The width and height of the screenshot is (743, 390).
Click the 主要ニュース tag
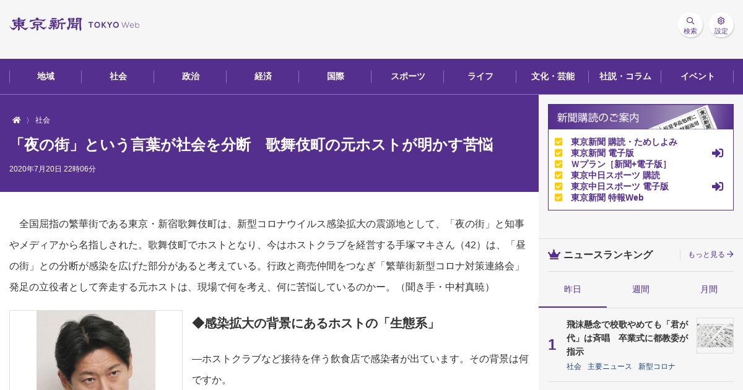(x=610, y=366)
